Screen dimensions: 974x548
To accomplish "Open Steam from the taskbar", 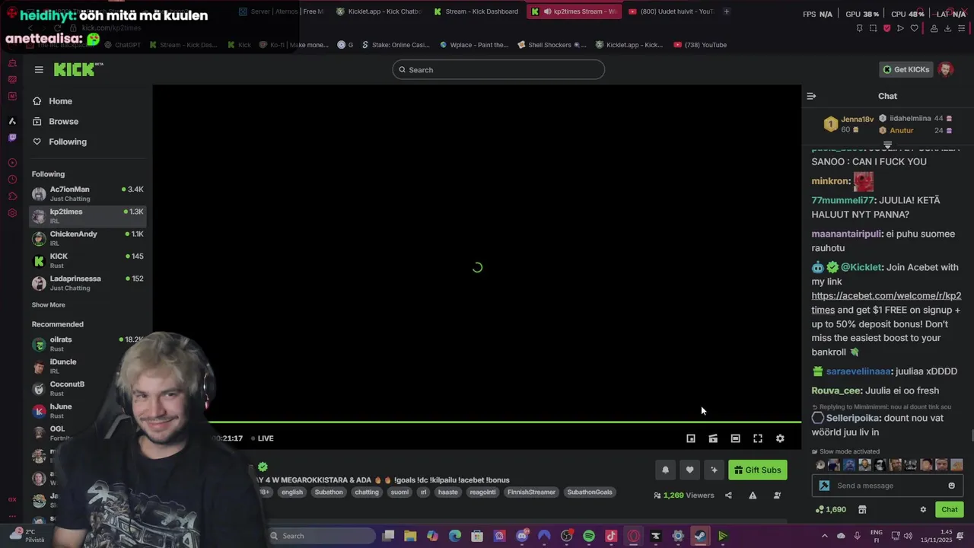I will click(x=700, y=536).
